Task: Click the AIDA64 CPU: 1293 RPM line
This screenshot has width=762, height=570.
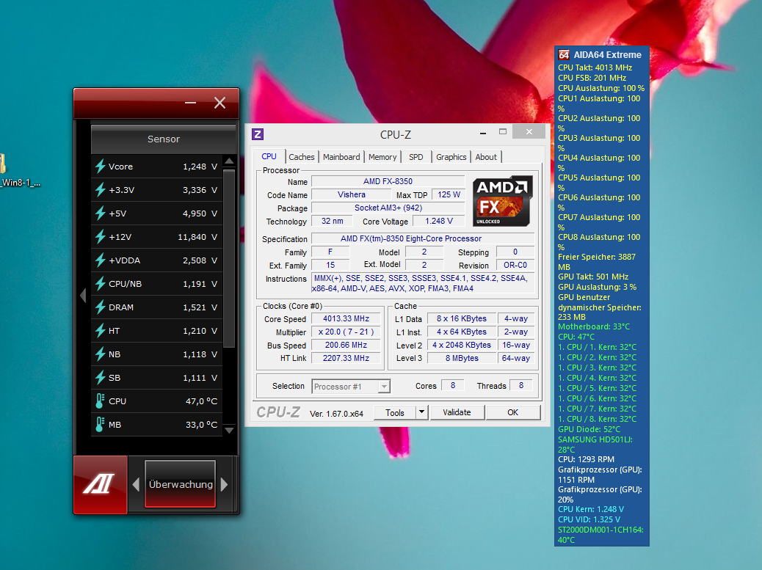Action: click(x=586, y=459)
